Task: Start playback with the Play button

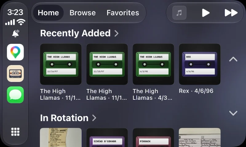Action: pos(206,13)
